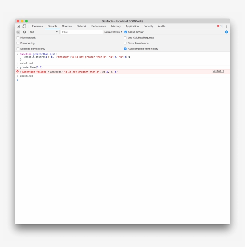Open DevTools settings gear icon
This screenshot has height=247, width=245.
pos(226,32)
